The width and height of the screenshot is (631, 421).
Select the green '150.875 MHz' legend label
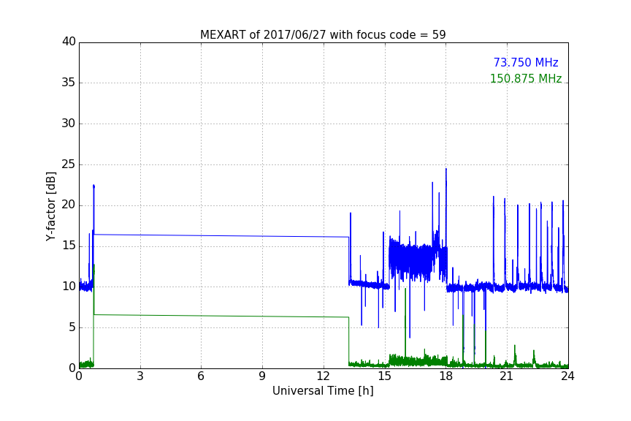(x=526, y=78)
